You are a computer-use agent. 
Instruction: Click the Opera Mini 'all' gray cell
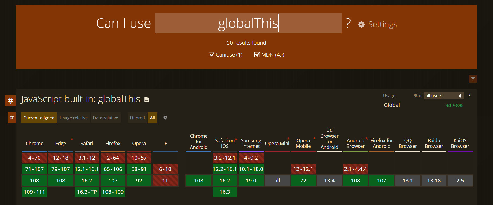point(277,181)
